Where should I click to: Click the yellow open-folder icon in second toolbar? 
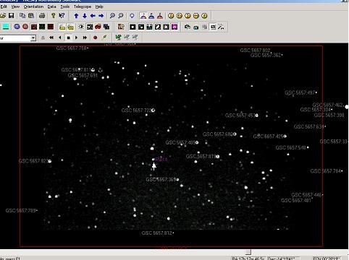coord(62,27)
